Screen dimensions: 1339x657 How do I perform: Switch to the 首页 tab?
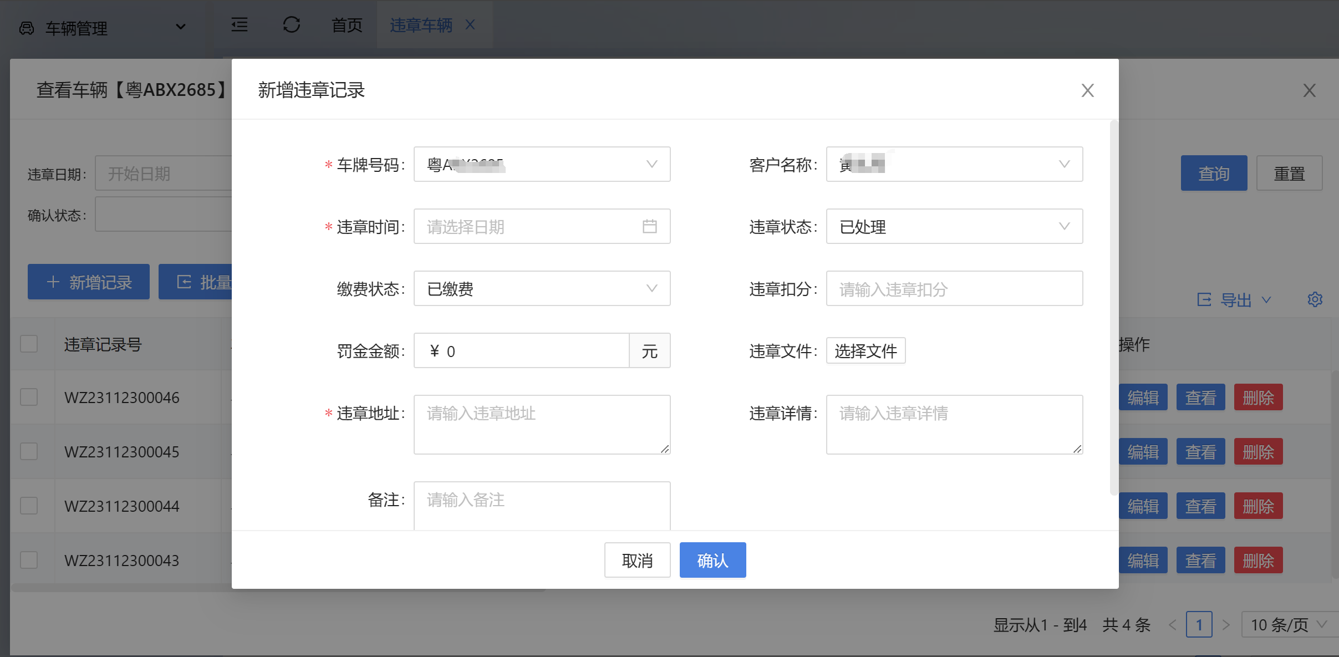click(347, 25)
